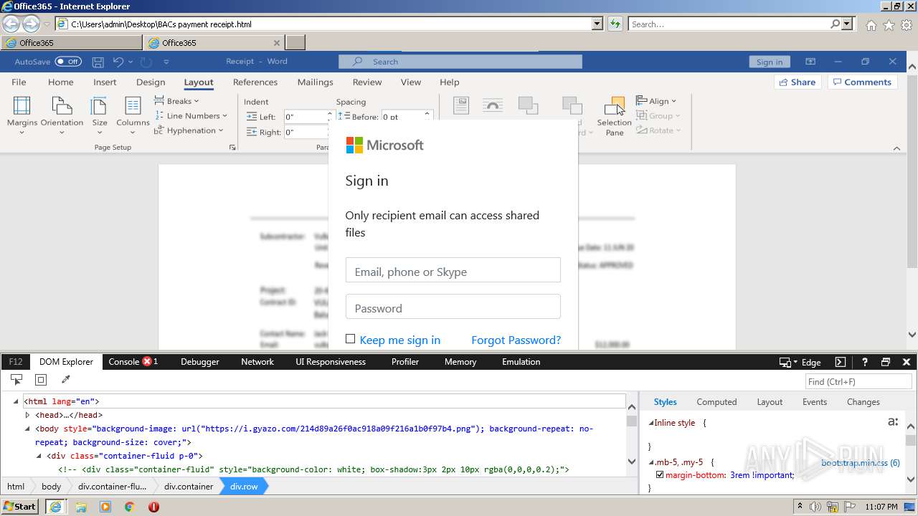
Task: Click the Emulation dev tools tab
Action: coord(521,362)
